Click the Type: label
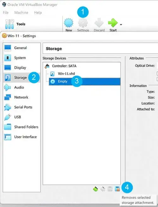The height and width of the screenshot is (207, 158). tap(151, 91)
